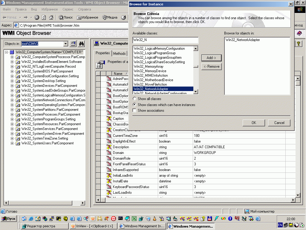306x230 pixels.
Task: Click the Stop icon in browser toolbar
Action: pyautogui.click(x=37, y=17)
